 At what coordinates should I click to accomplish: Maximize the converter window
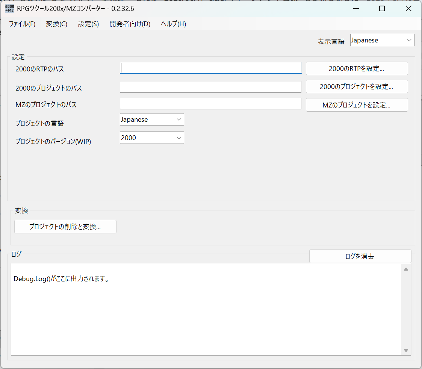point(382,9)
